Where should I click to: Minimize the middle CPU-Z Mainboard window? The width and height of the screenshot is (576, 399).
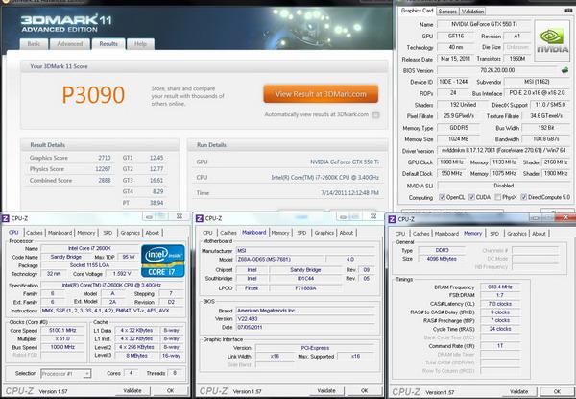coord(343,217)
